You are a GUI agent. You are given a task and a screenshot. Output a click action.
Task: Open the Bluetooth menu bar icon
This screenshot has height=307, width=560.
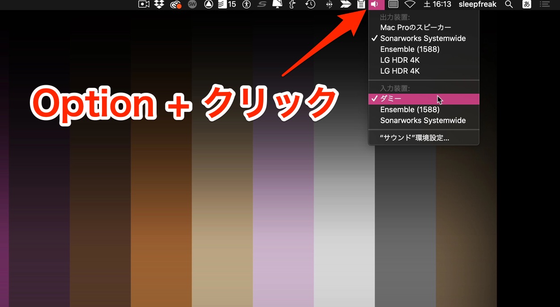click(329, 4)
